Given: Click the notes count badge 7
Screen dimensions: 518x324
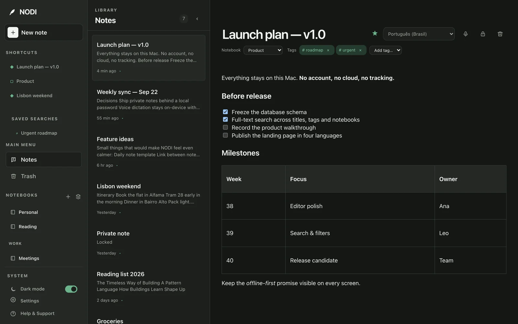Looking at the screenshot, I should [x=184, y=19].
